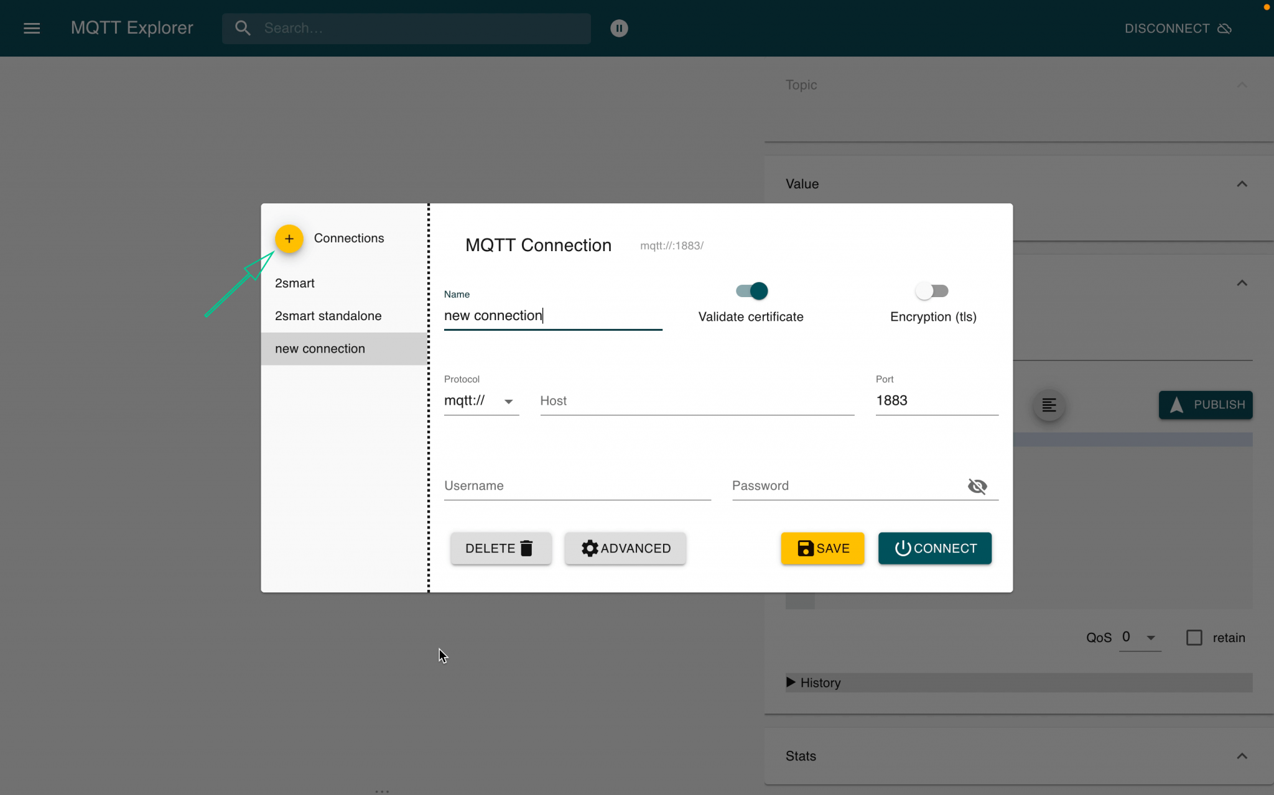Click the raw payload format icon beside Publish
The image size is (1274, 795).
tap(1049, 405)
